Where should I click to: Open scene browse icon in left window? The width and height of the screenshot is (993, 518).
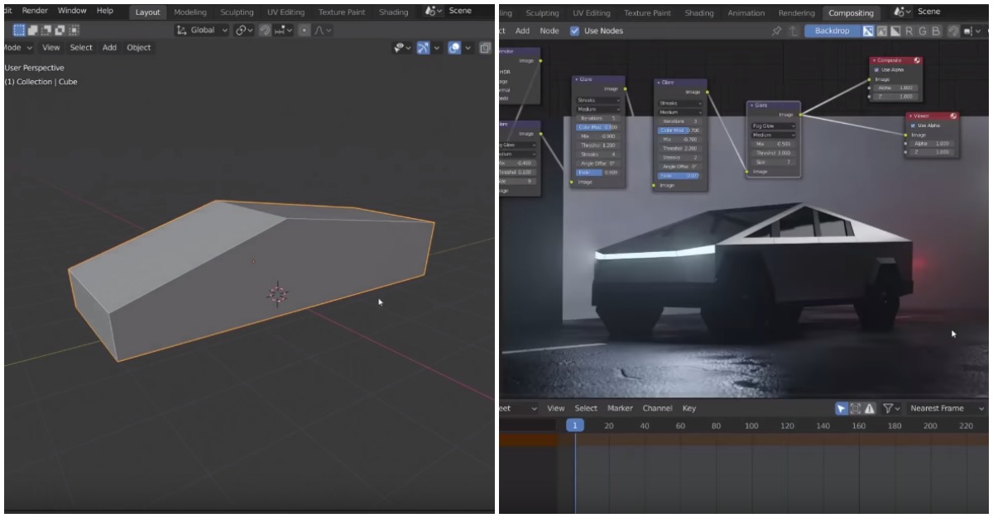(434, 12)
